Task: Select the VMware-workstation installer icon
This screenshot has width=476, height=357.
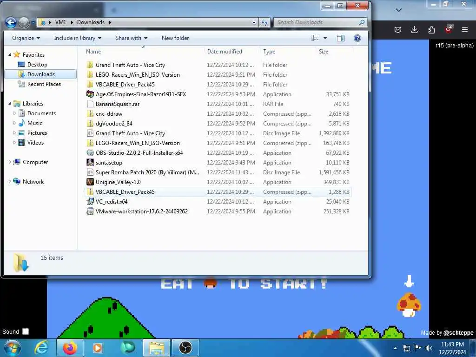Action: [x=90, y=212]
